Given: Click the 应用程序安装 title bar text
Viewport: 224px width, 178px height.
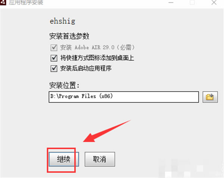Looking at the screenshot, I should pyautogui.click(x=26, y=3).
